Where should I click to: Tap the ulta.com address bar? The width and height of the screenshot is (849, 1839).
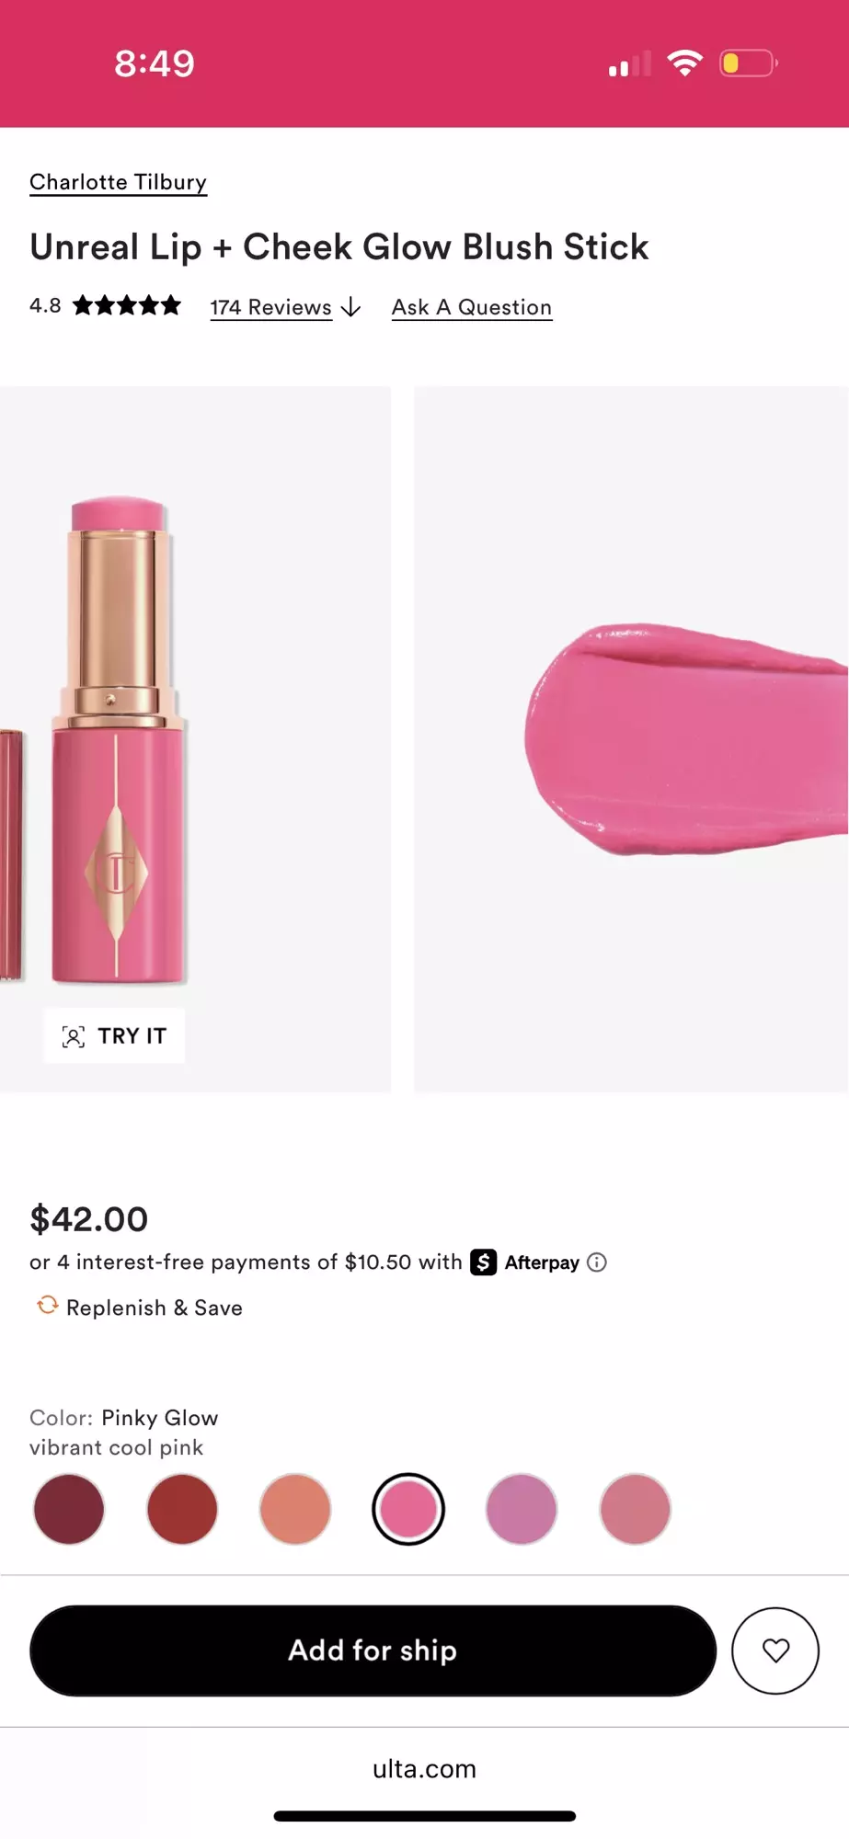(x=424, y=1767)
